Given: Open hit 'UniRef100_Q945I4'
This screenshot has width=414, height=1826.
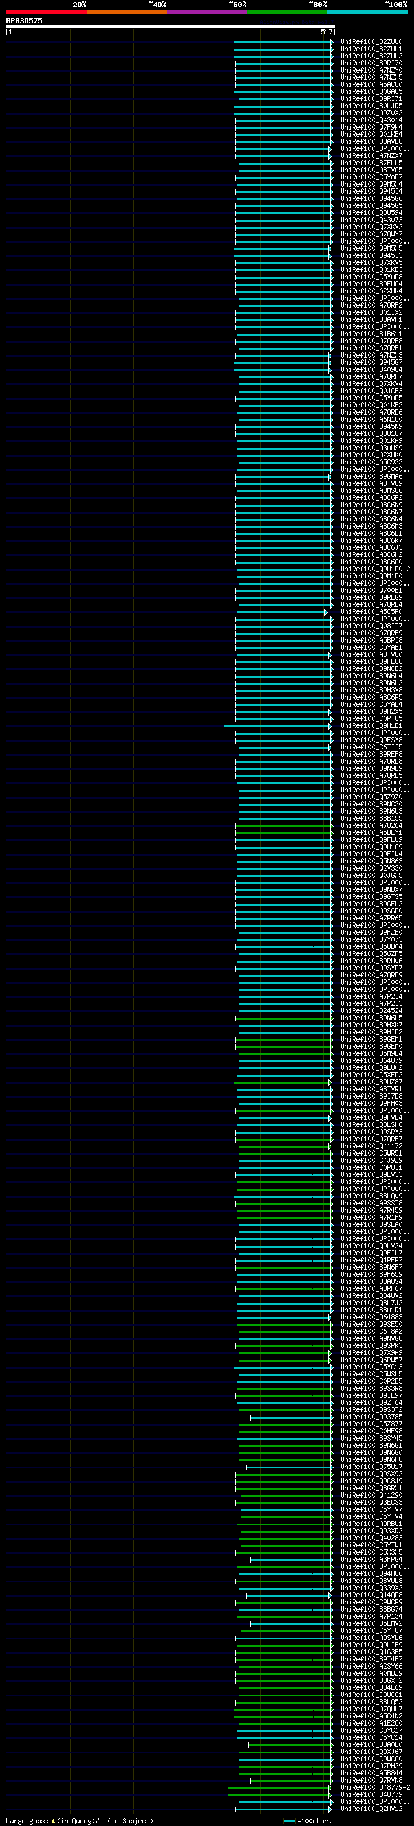Looking at the screenshot, I should 371,191.
